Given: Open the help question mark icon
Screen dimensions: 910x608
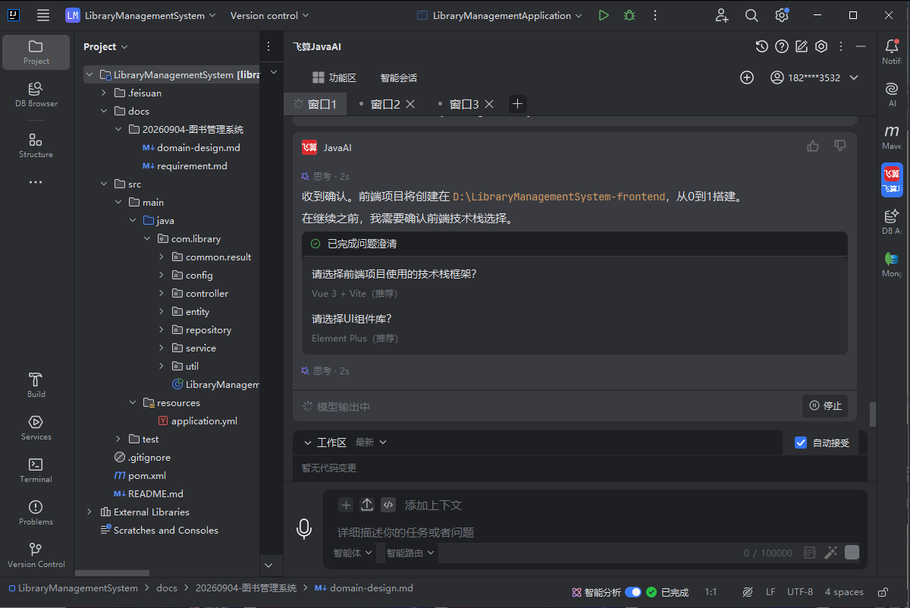Looking at the screenshot, I should tap(782, 46).
